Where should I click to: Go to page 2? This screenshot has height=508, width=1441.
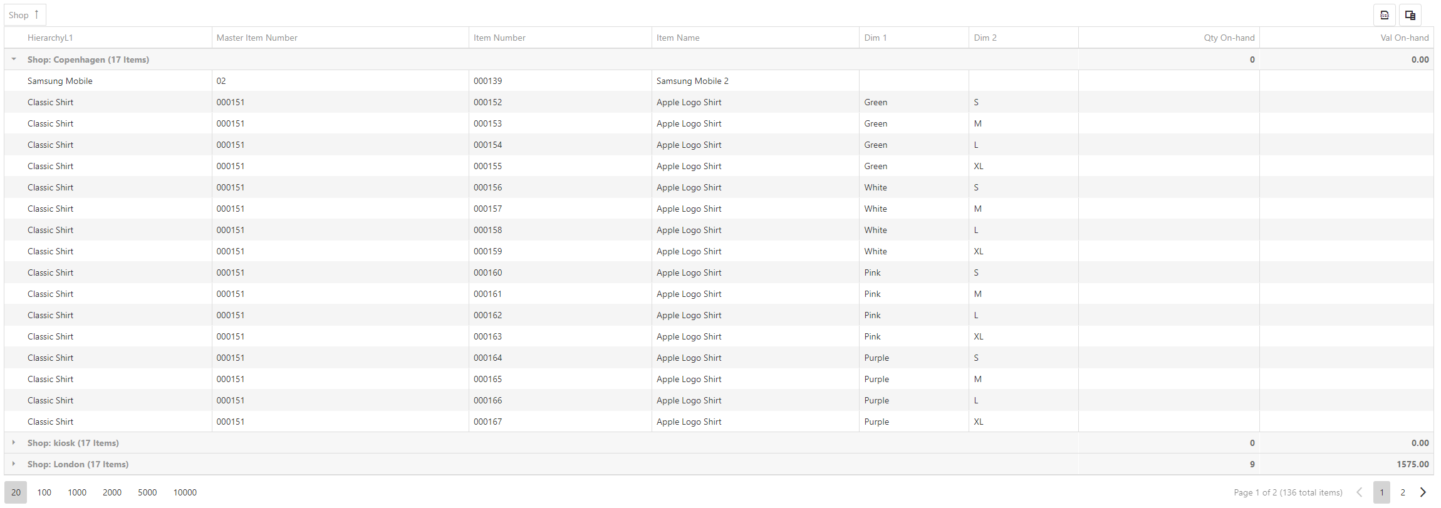click(1403, 492)
